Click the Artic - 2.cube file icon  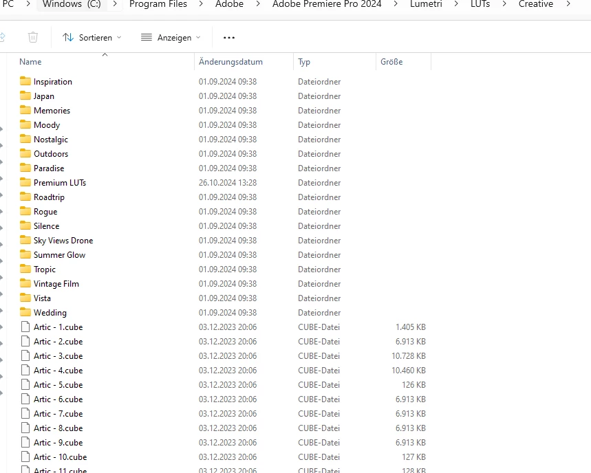25,341
